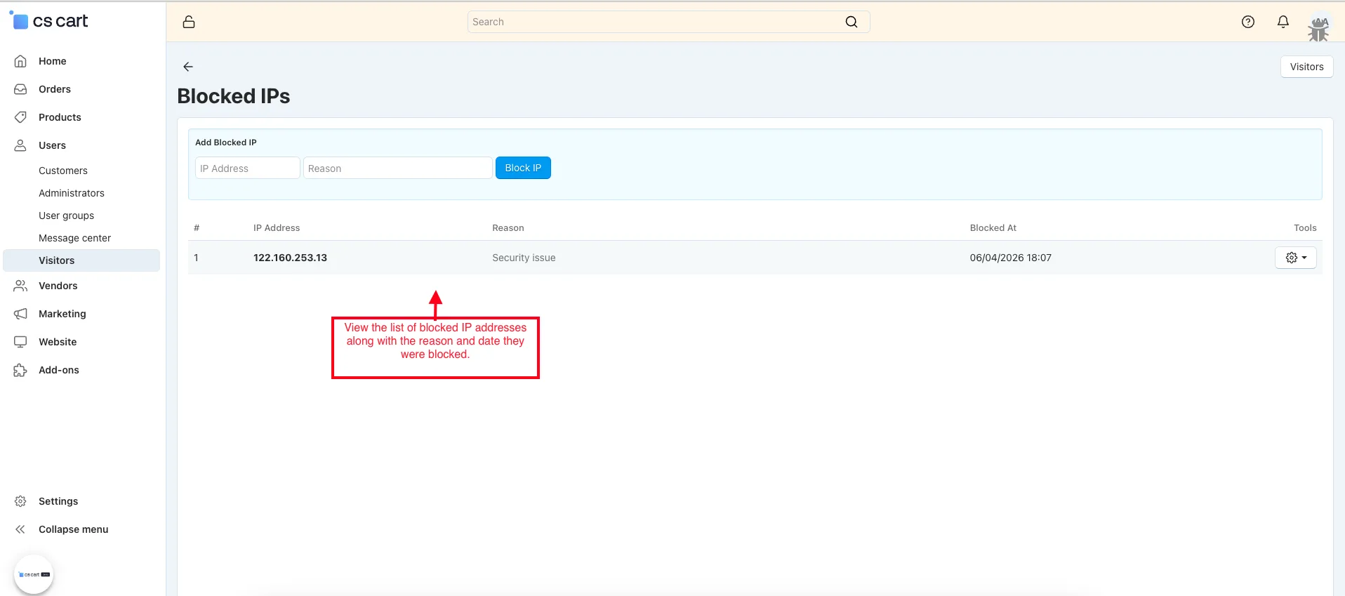Click the IP address 122.160.253.13
Image resolution: width=1345 pixels, height=596 pixels.
290,258
